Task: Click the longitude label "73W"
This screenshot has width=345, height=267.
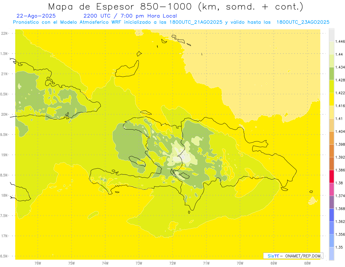Action: (139, 263)
